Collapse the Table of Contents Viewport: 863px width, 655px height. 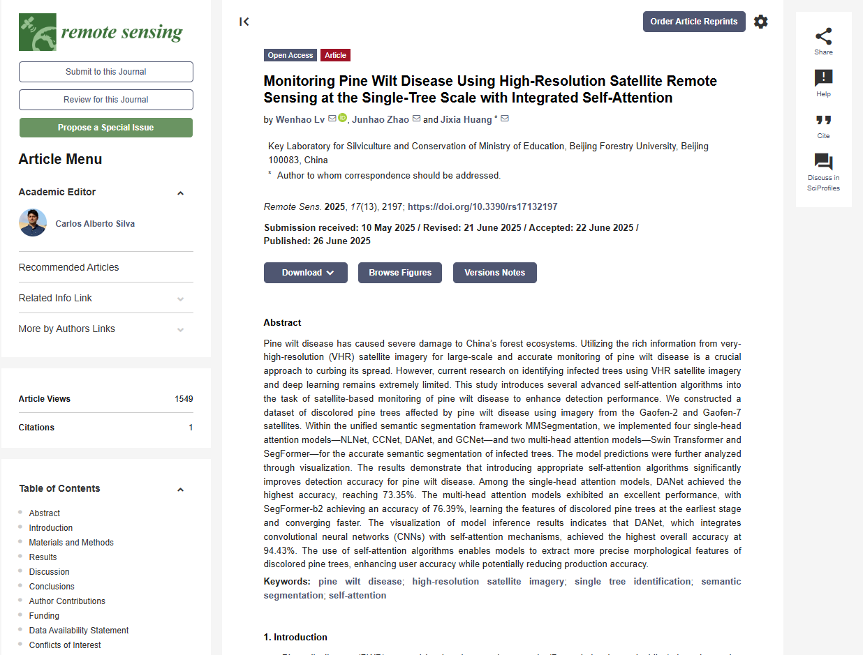click(180, 489)
